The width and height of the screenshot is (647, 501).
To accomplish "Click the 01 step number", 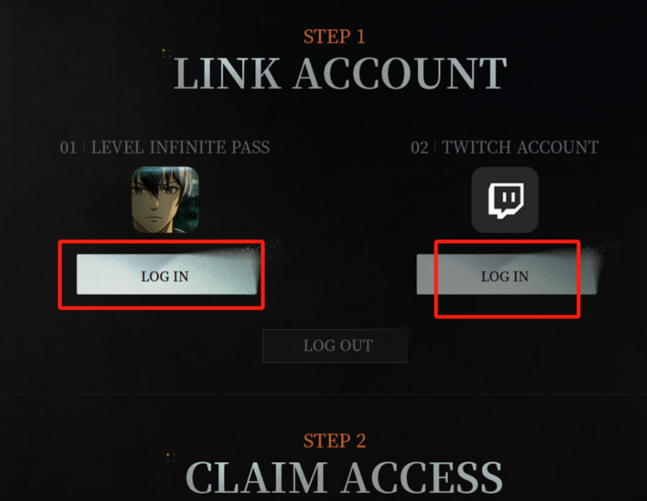I will tap(68, 147).
